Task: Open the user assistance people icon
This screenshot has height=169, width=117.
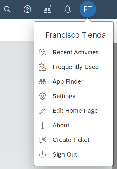Action: click(48, 9)
